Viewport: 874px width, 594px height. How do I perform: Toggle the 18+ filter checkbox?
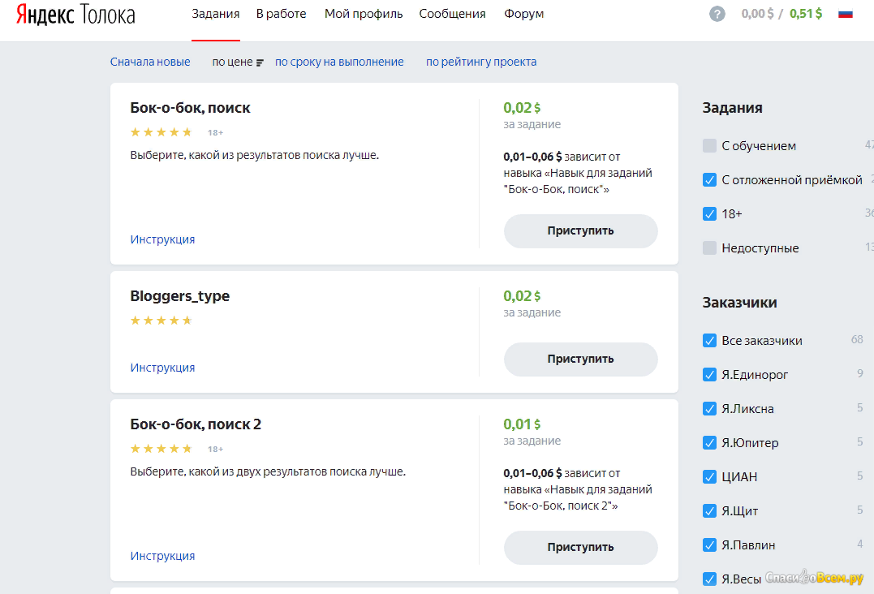(709, 214)
